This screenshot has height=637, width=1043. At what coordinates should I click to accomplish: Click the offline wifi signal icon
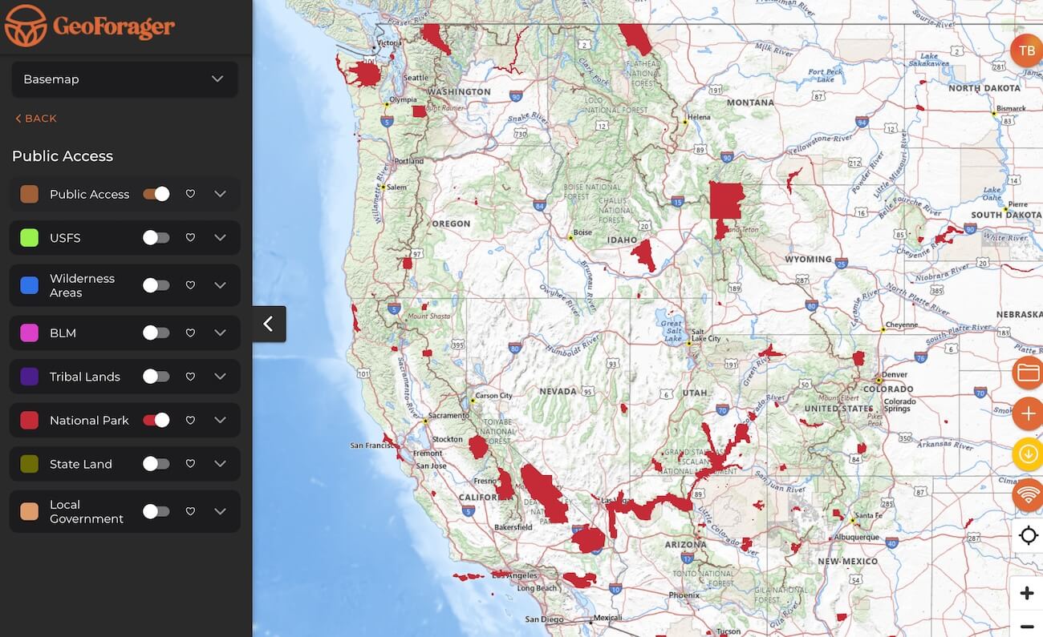click(x=1027, y=494)
